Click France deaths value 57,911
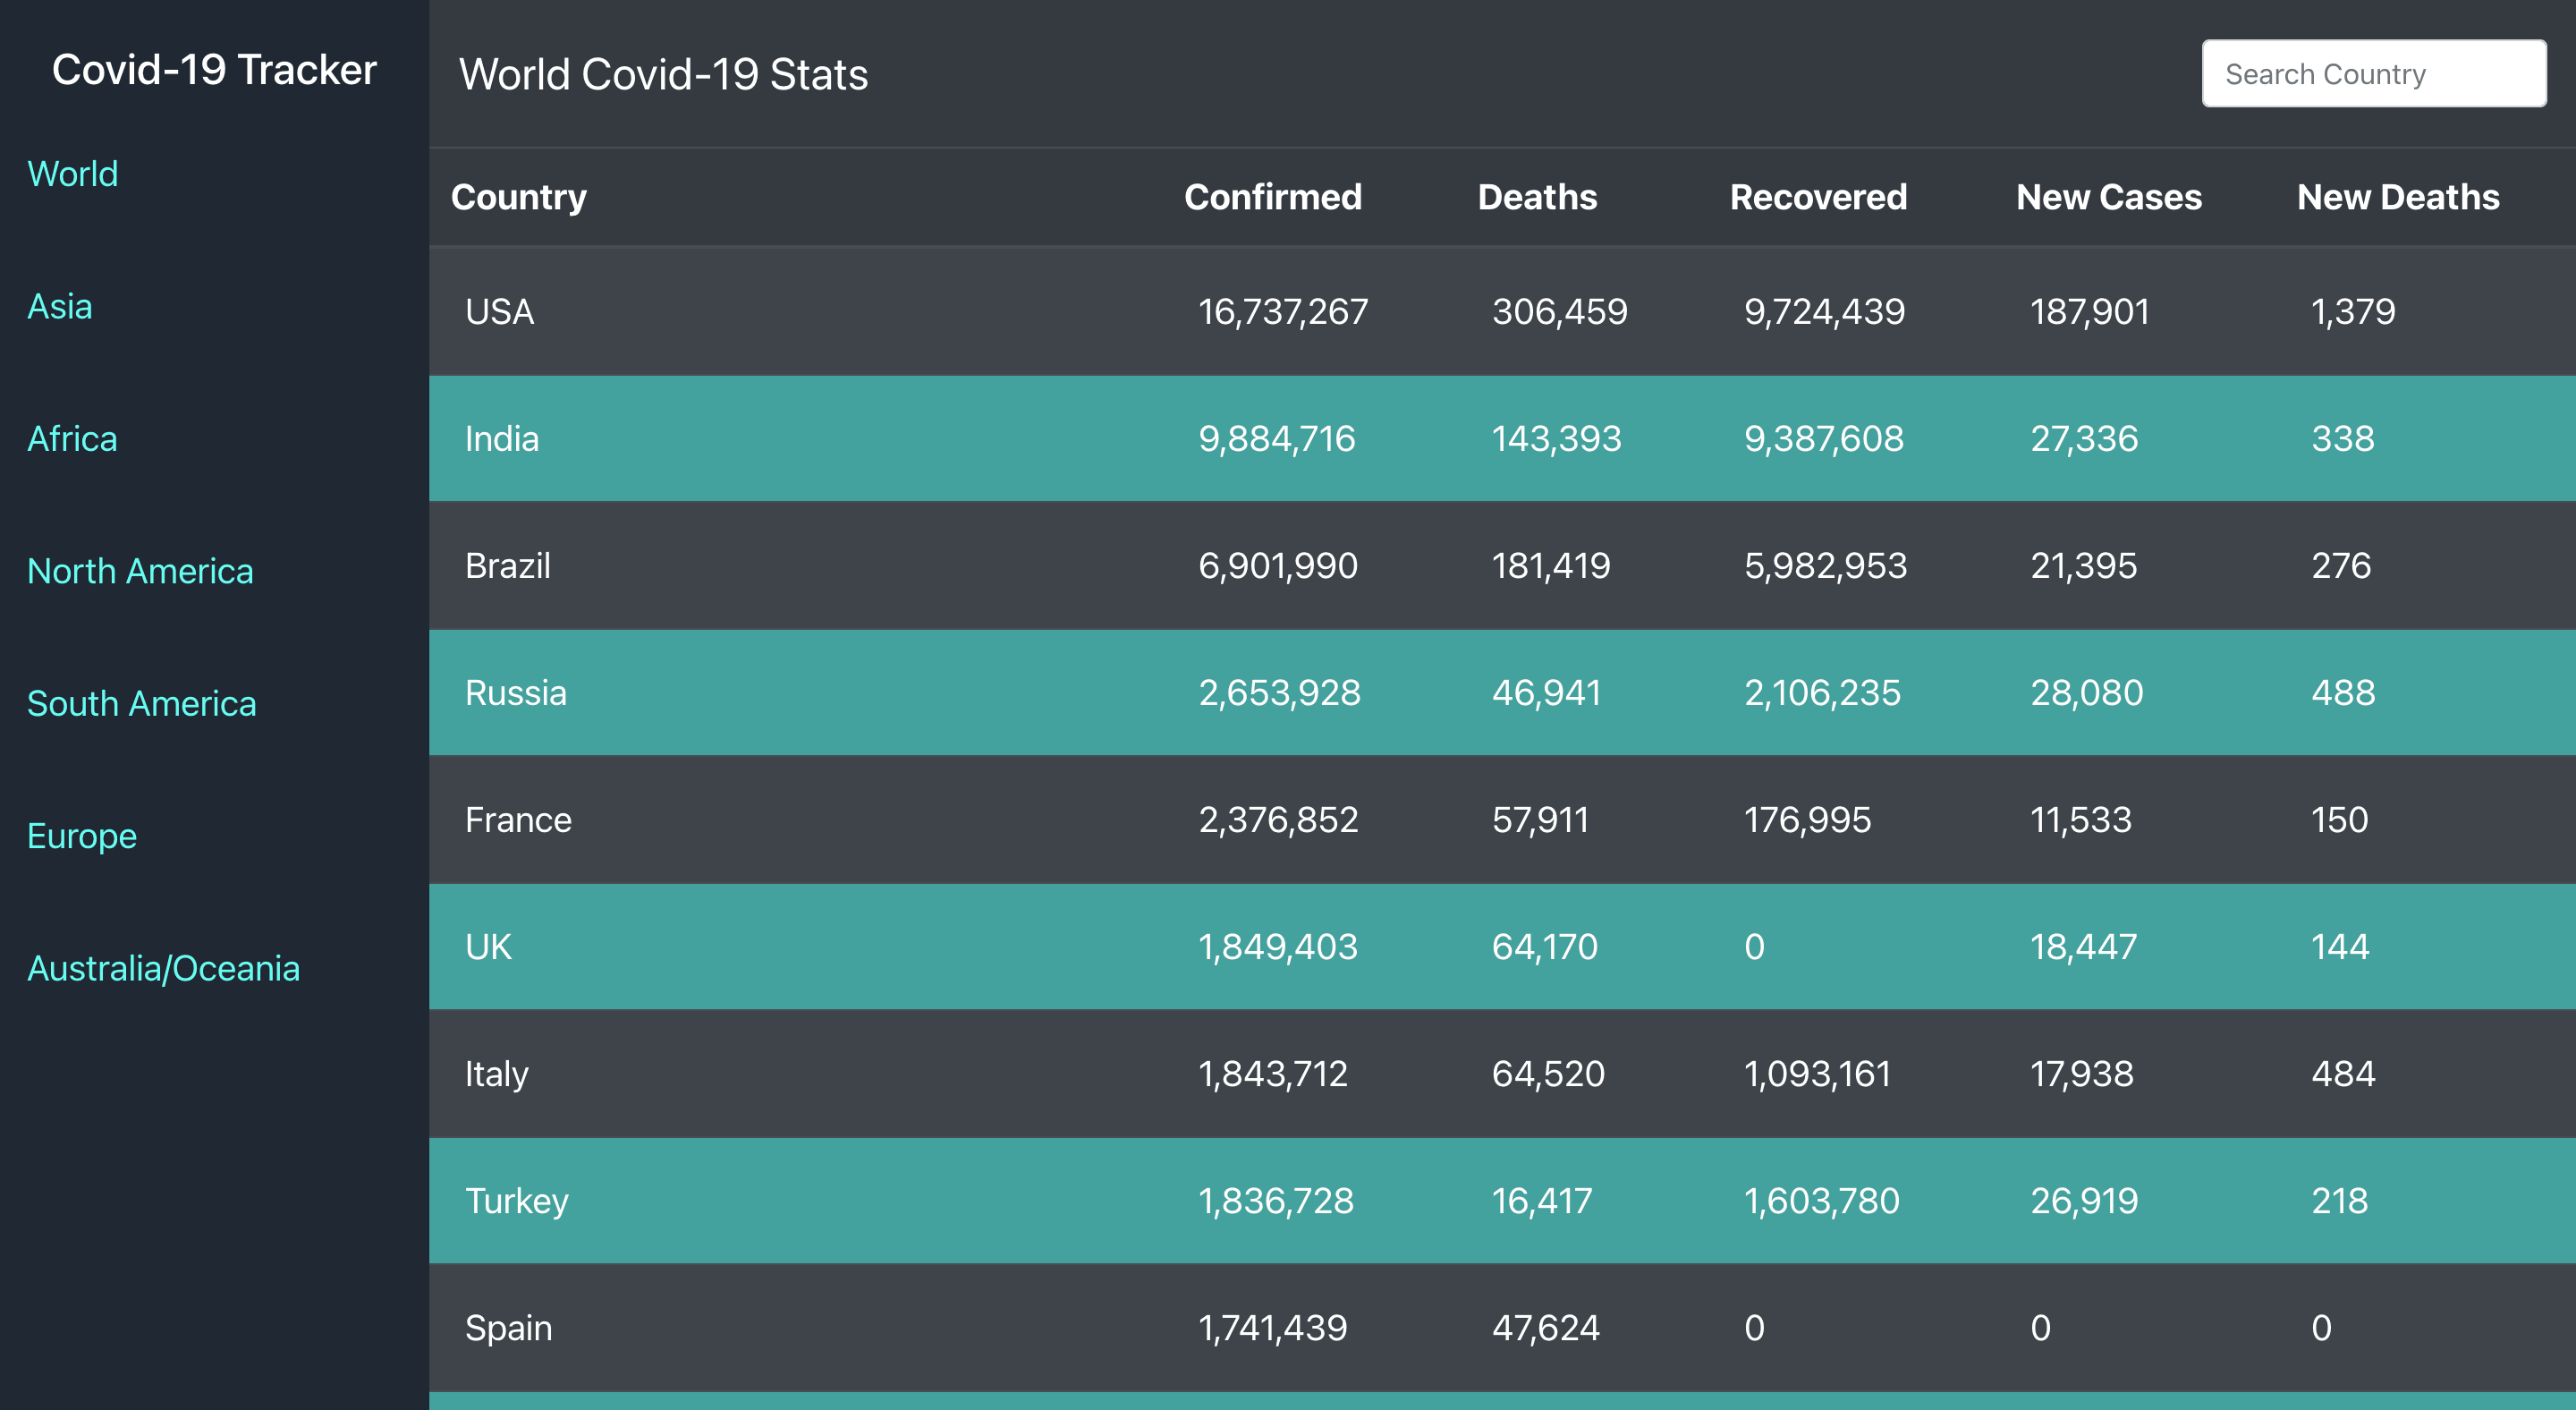Image resolution: width=2576 pixels, height=1410 pixels. pos(1540,820)
